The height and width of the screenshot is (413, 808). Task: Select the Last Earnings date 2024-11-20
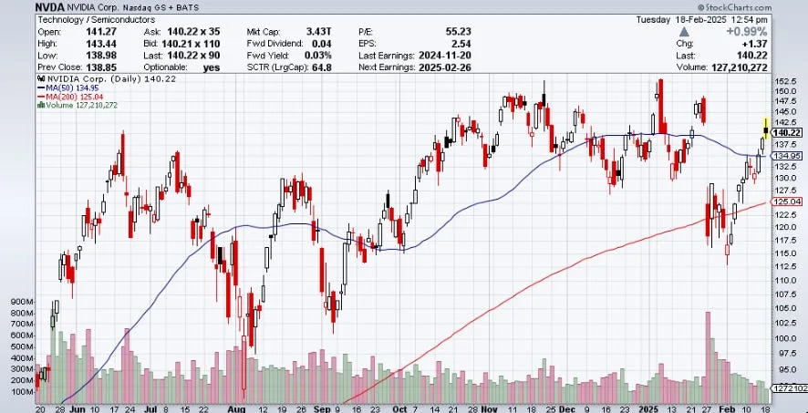(444, 56)
